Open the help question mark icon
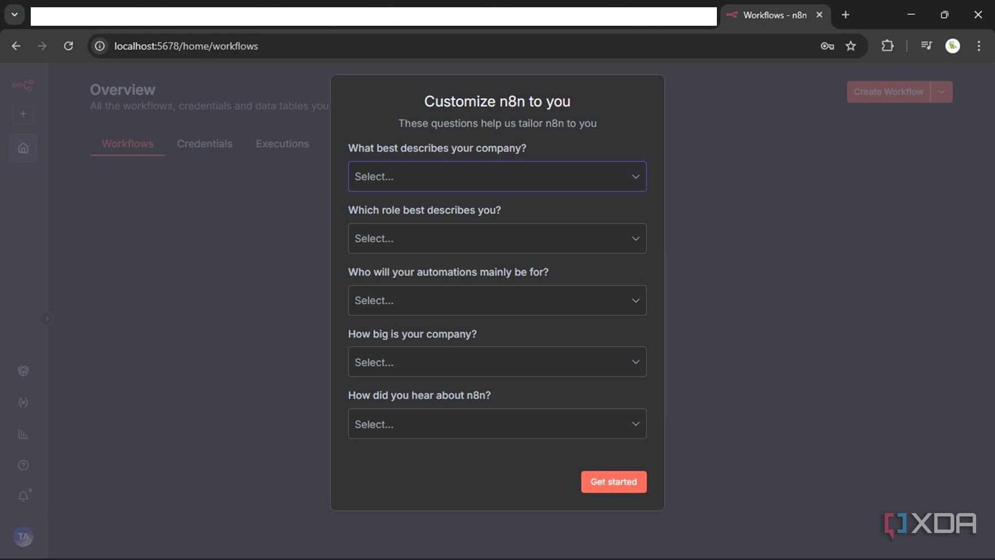The width and height of the screenshot is (995, 560). coord(23,465)
